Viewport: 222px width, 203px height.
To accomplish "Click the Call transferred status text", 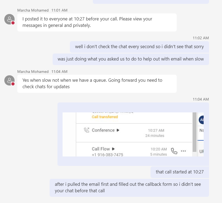I will point(105,117).
